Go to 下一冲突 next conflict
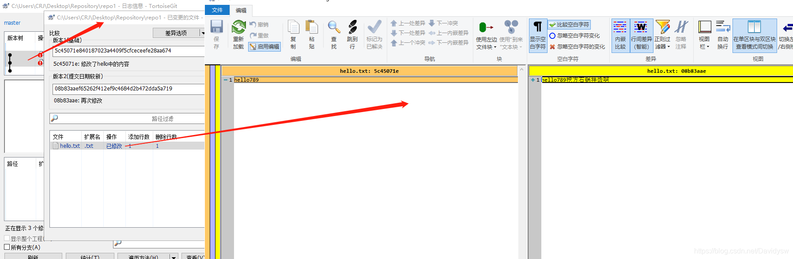Screen dimensions: 793x259 (x=443, y=23)
